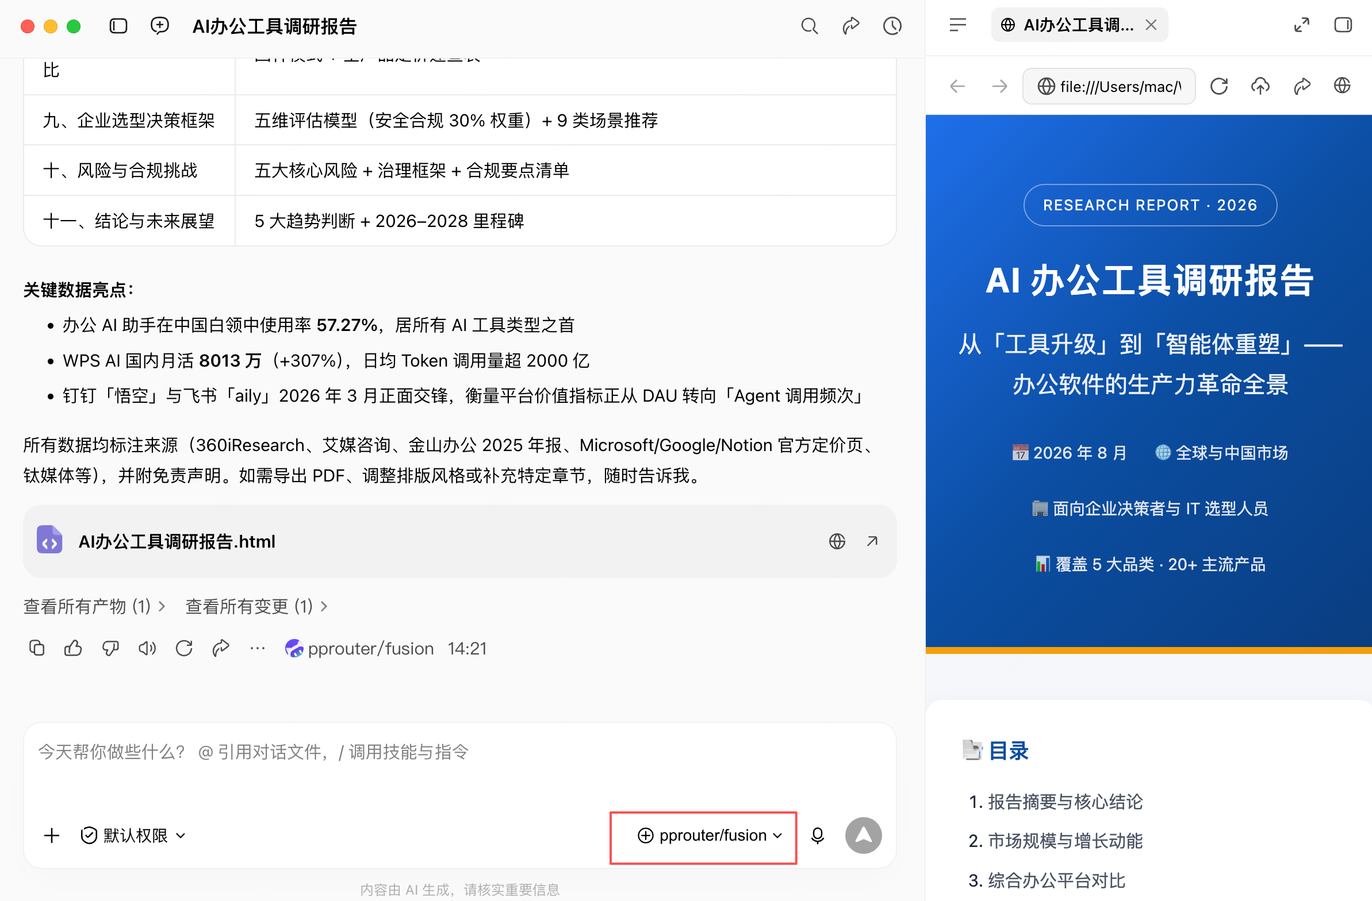The height and width of the screenshot is (901, 1372).
Task: Toggle the right side panel icon
Action: point(1343,25)
